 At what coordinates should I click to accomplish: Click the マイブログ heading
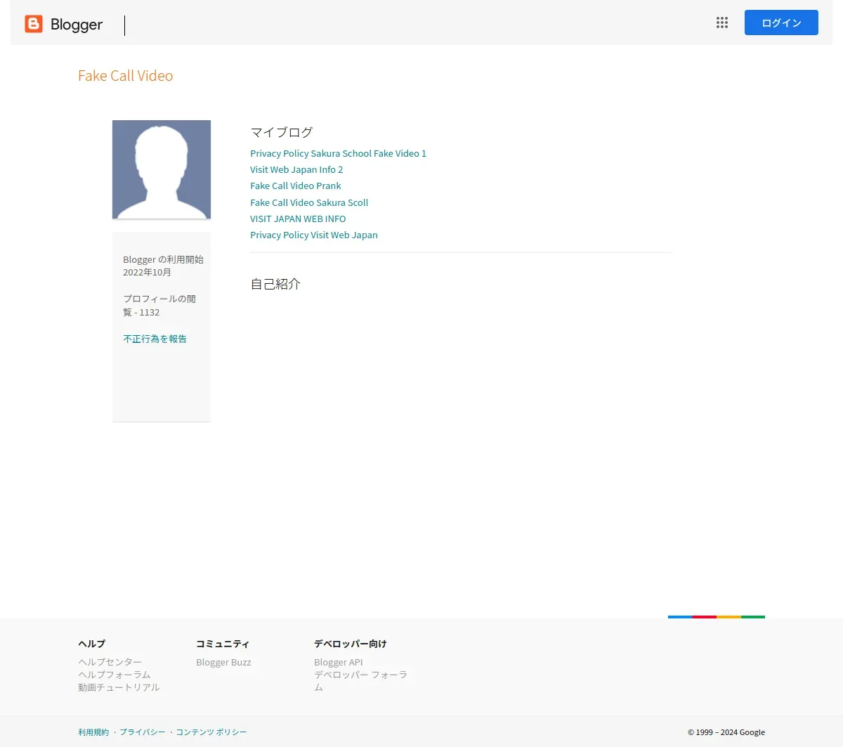tap(282, 132)
